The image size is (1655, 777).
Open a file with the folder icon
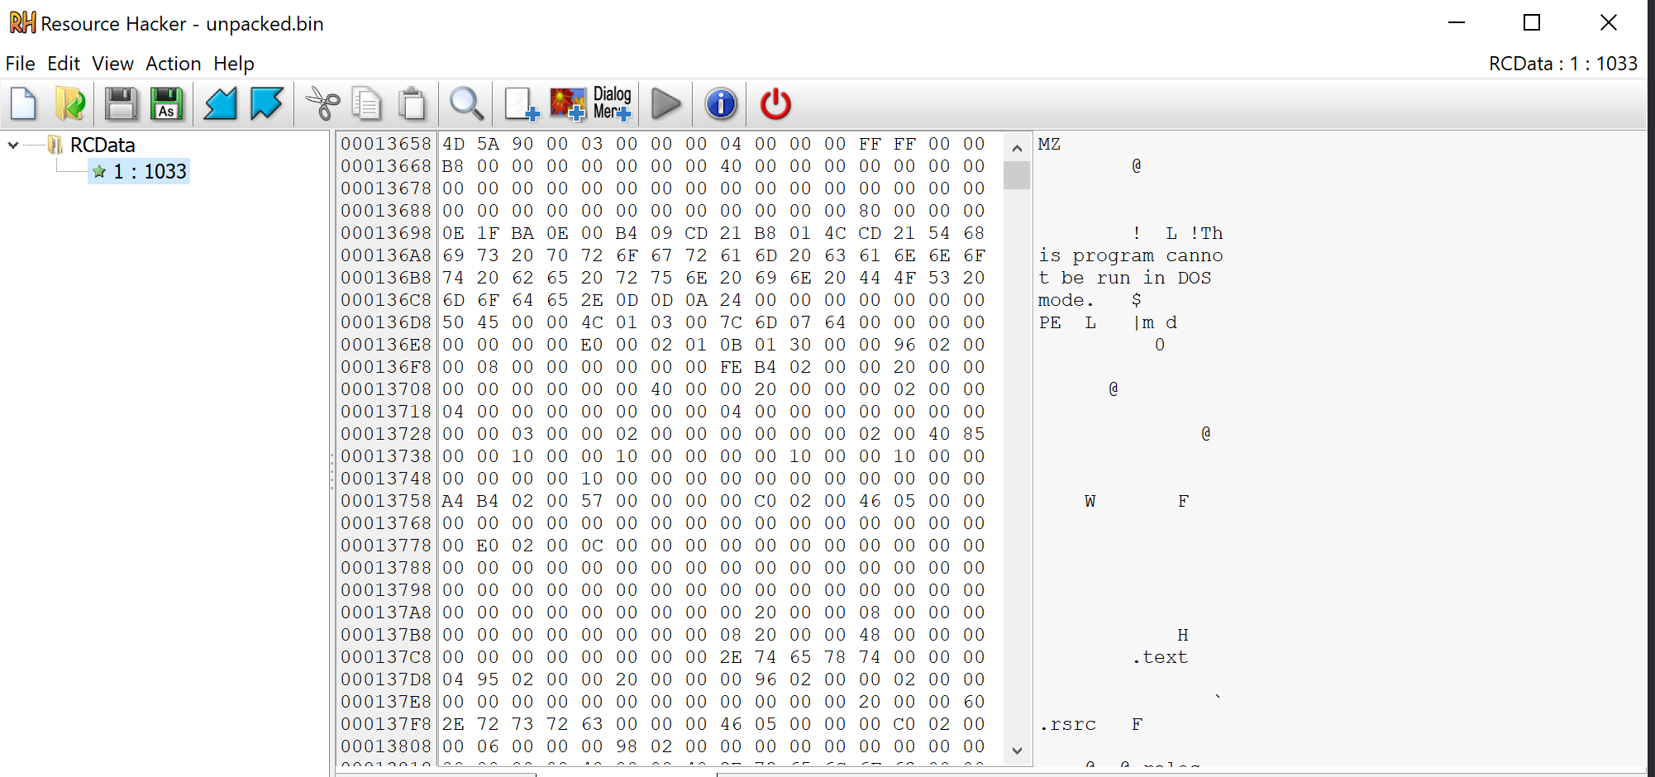[x=70, y=104]
